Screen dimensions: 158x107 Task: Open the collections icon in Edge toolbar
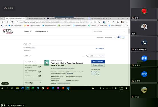tap(118, 22)
